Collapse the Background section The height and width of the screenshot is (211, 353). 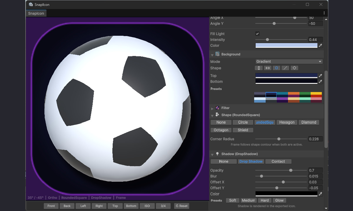(212, 54)
